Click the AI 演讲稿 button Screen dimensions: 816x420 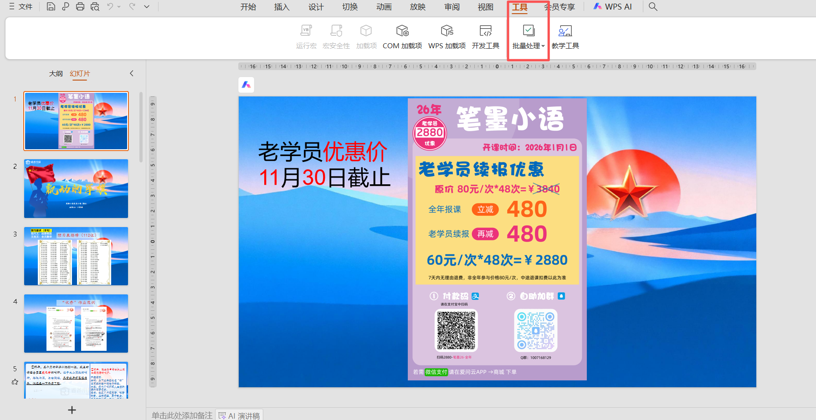point(239,415)
